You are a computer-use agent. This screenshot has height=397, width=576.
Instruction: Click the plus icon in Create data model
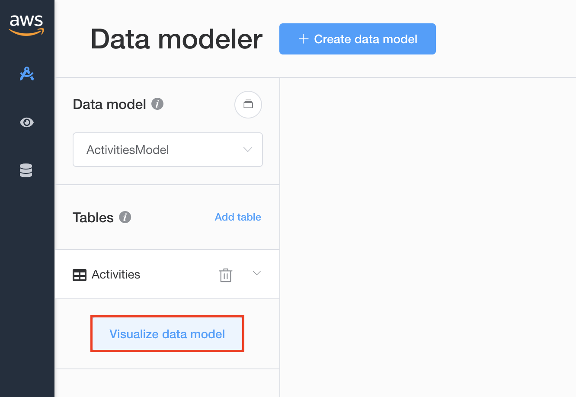304,39
